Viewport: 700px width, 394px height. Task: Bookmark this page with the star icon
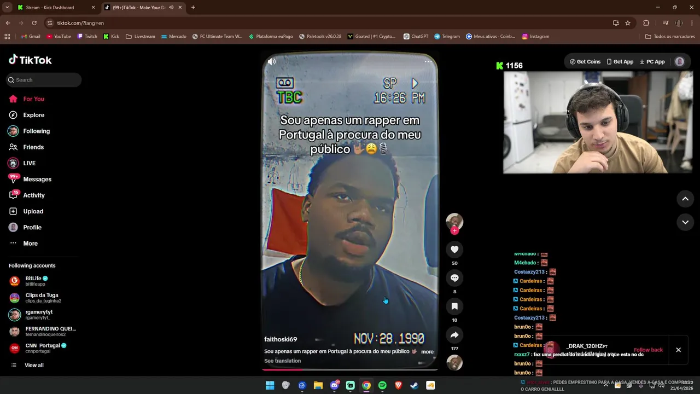click(x=628, y=23)
